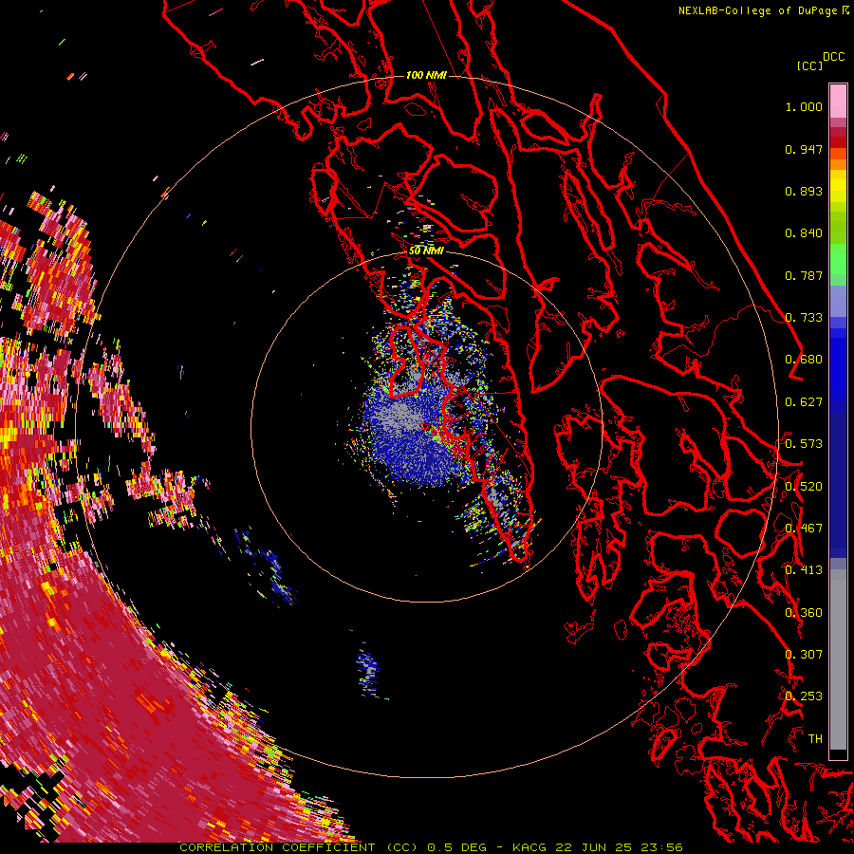
Task: Select the 0.680 scale value
Action: [x=804, y=360]
